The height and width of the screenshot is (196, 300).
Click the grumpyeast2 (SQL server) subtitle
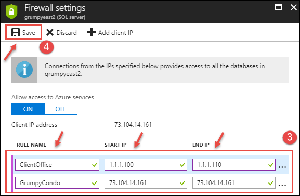[55, 17]
